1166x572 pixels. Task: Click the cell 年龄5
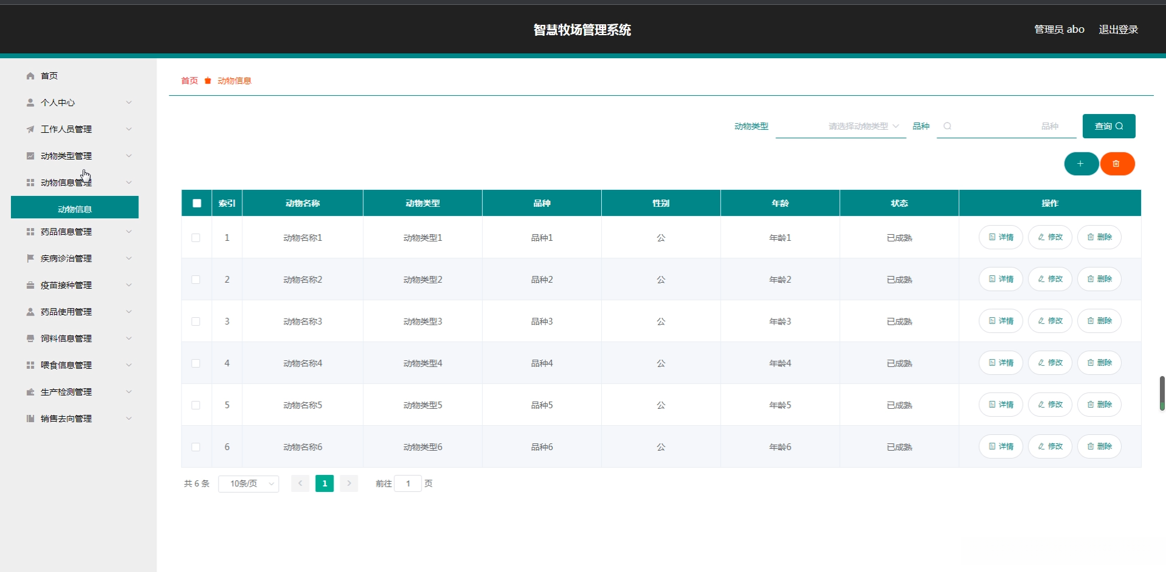pyautogui.click(x=780, y=405)
